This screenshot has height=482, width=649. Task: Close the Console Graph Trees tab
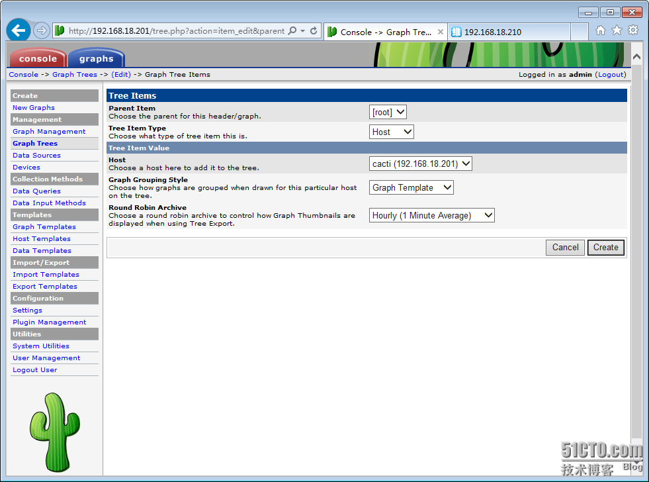[441, 32]
